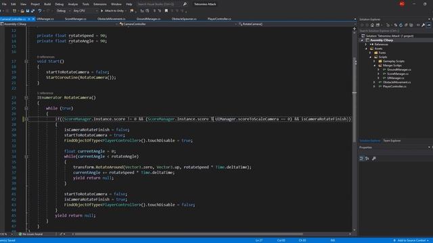The image size is (433, 243).
Task: Open the Any CPU platform dropdown
Action: [85, 11]
